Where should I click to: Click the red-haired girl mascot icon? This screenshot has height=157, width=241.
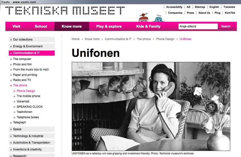(144, 17)
